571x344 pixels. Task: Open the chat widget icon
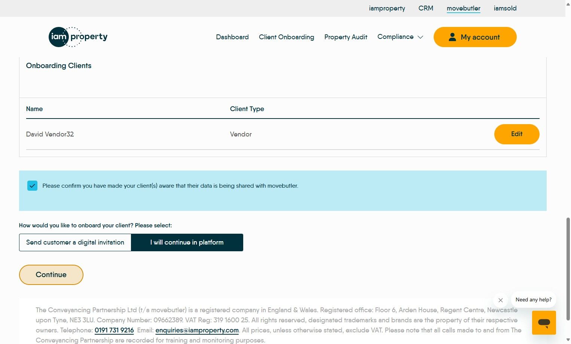click(x=544, y=323)
